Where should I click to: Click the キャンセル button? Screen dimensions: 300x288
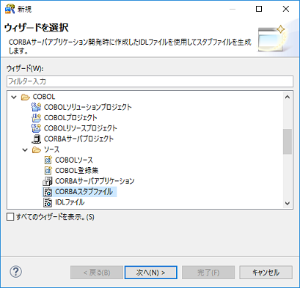coord(266,273)
